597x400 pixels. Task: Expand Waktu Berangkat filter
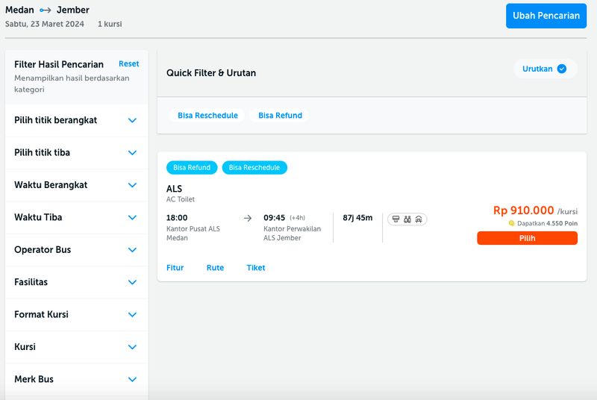point(77,185)
